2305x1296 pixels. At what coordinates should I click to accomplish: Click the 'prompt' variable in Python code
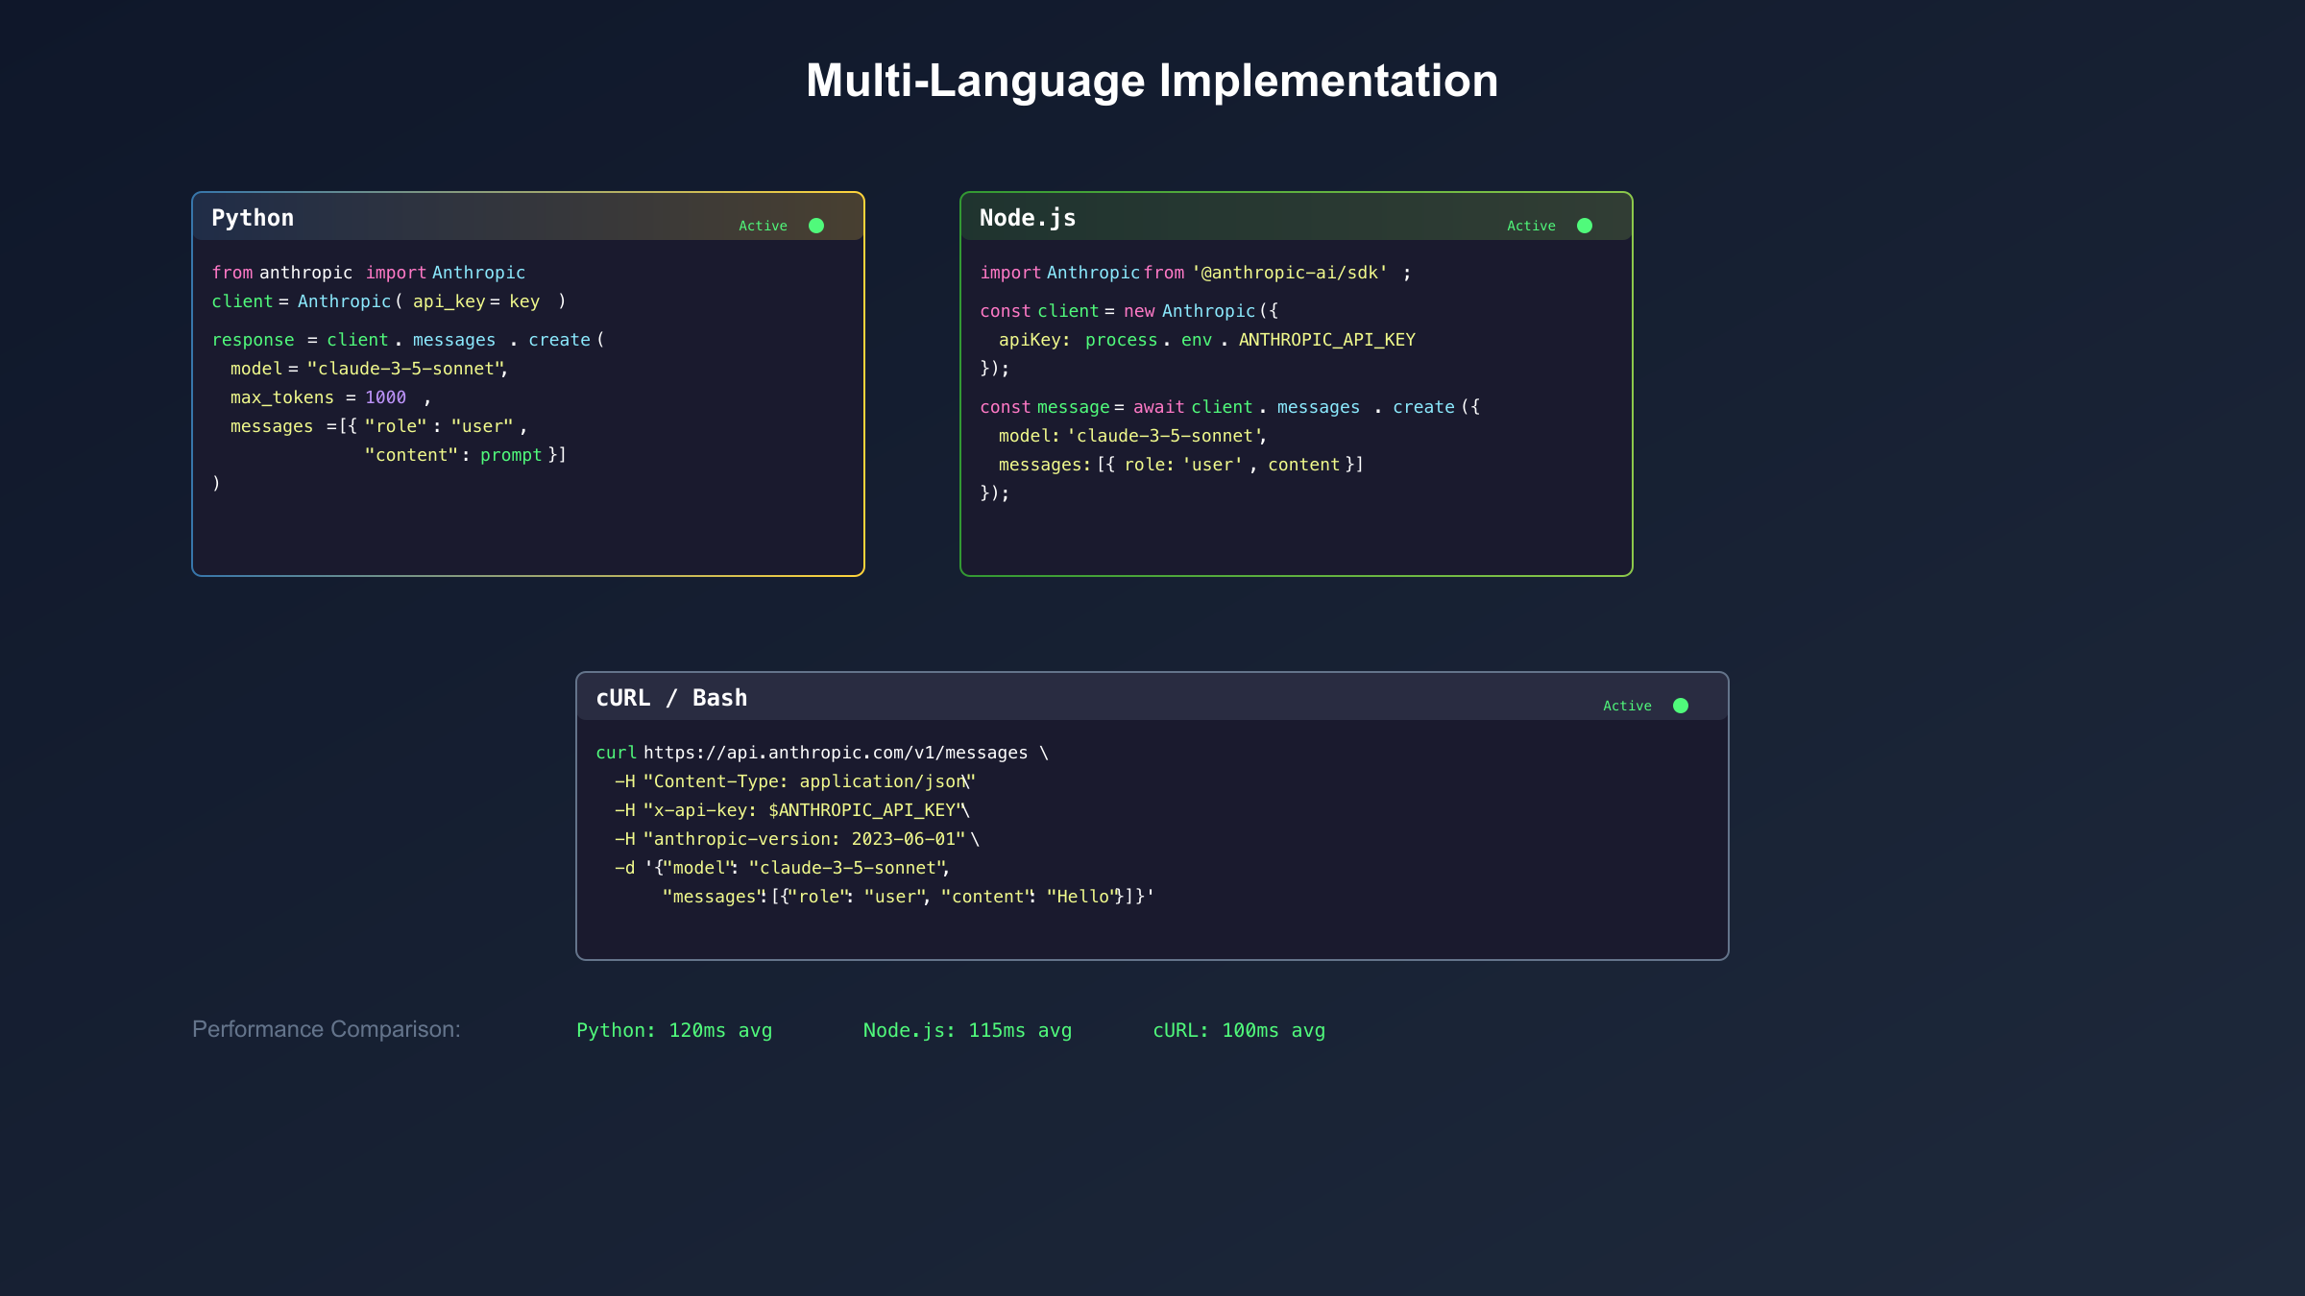pos(511,455)
